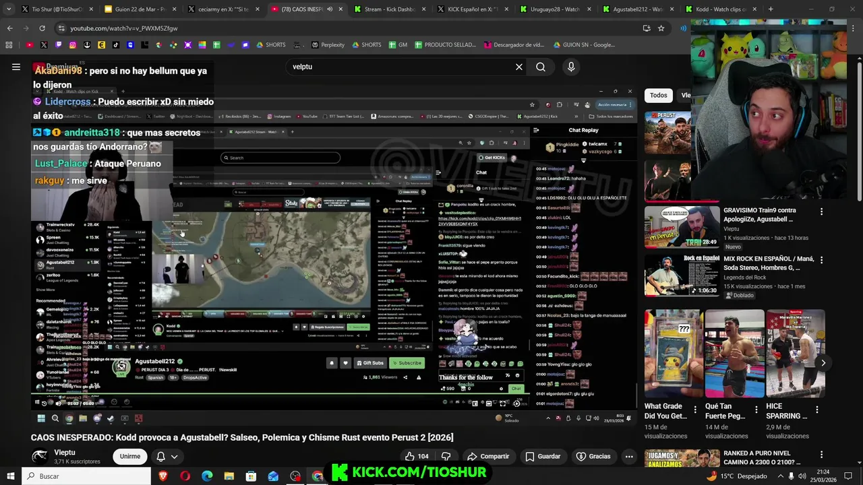Screen dimensions: 863x485
Task: Bookmark this page with the star
Action: [x=661, y=28]
